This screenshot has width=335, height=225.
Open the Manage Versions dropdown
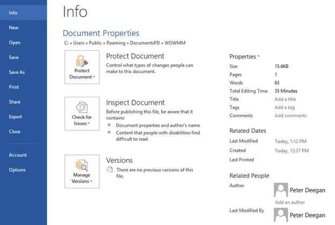(x=82, y=171)
